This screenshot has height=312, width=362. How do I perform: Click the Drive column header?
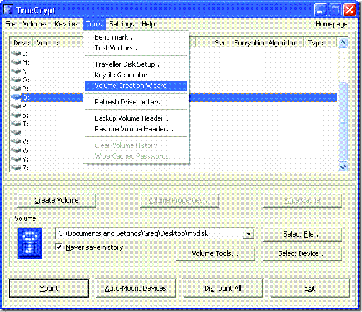(x=21, y=43)
